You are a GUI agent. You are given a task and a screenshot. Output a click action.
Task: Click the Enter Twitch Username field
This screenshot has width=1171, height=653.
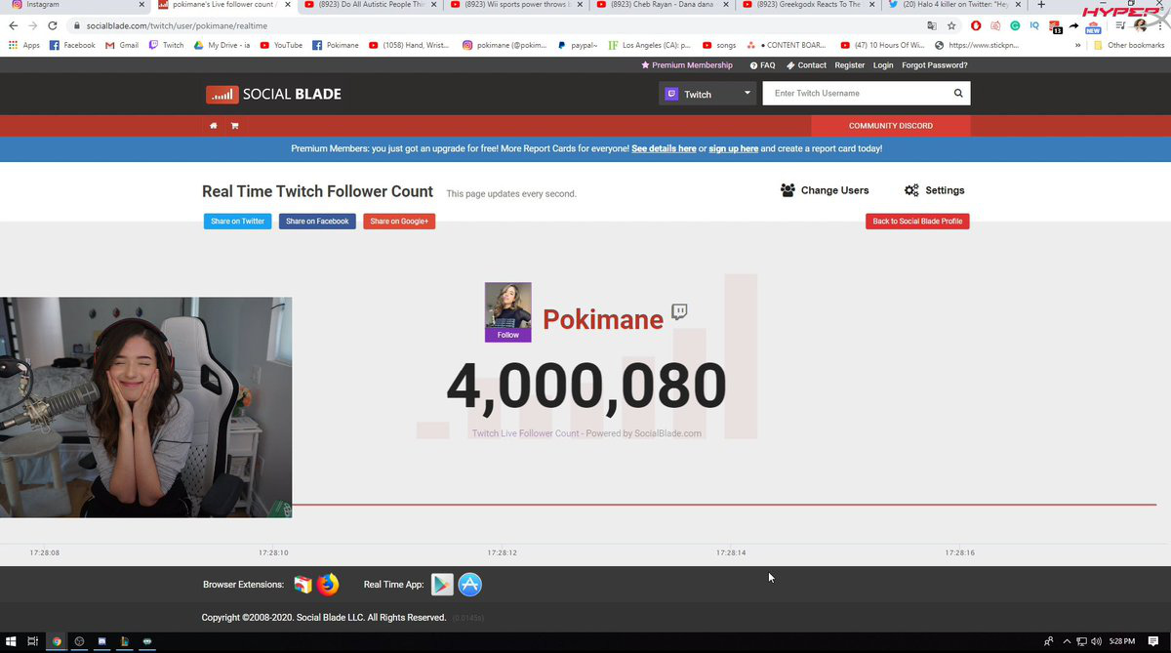[856, 94]
